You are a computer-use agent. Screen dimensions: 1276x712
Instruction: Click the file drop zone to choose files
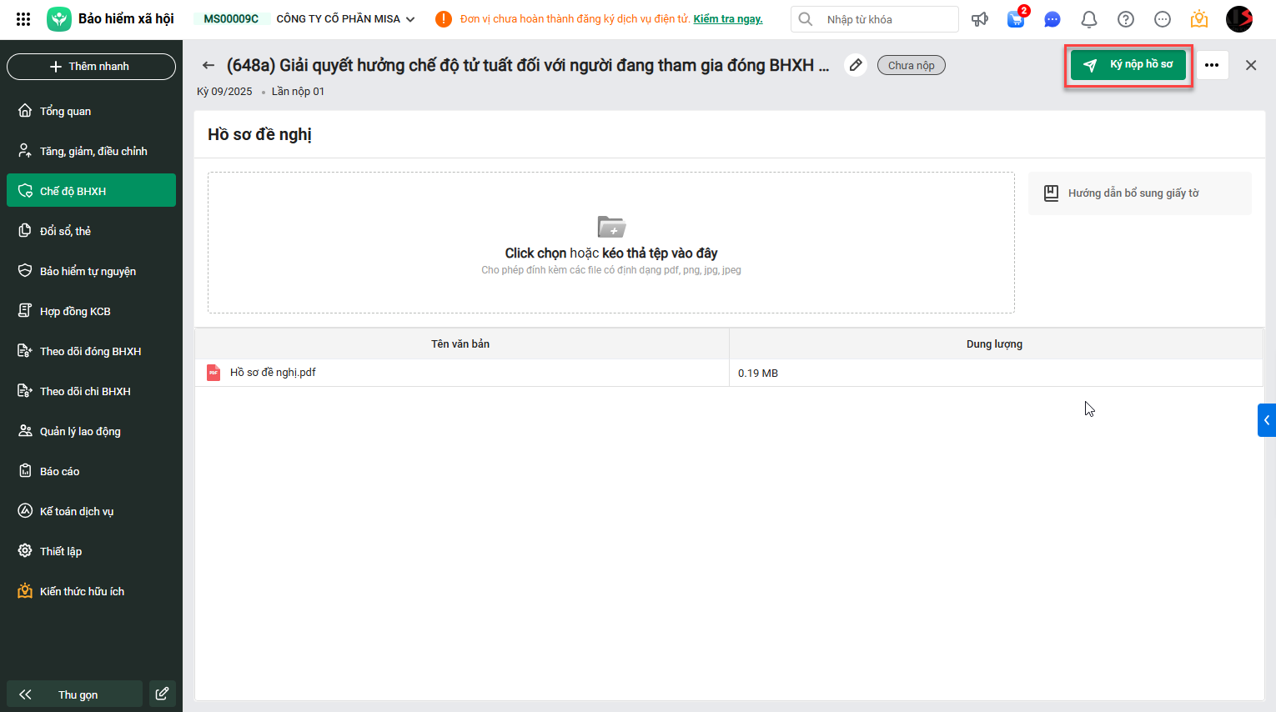point(611,243)
